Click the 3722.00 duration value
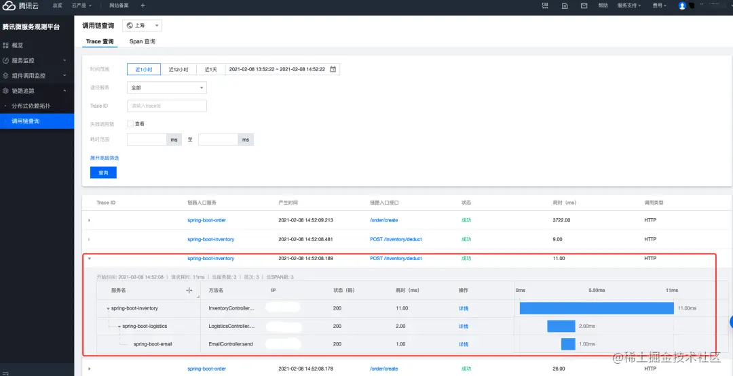The width and height of the screenshot is (733, 376). tap(561, 220)
